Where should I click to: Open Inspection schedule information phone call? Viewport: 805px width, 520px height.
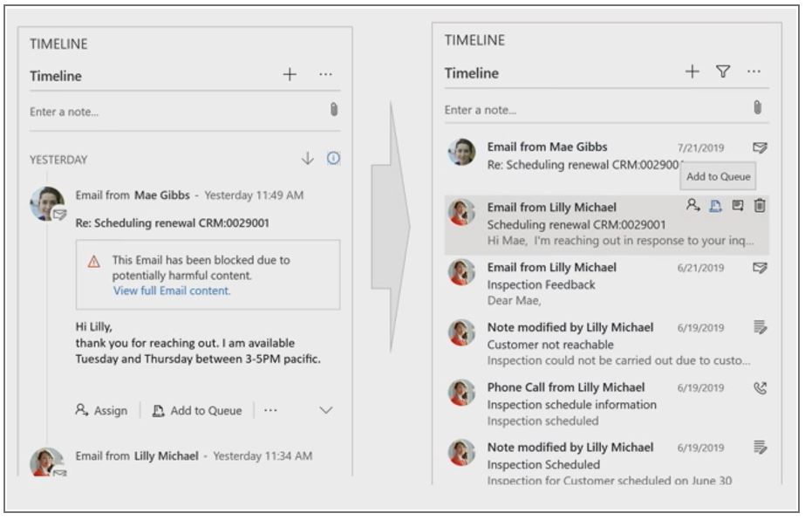pyautogui.click(x=607, y=404)
